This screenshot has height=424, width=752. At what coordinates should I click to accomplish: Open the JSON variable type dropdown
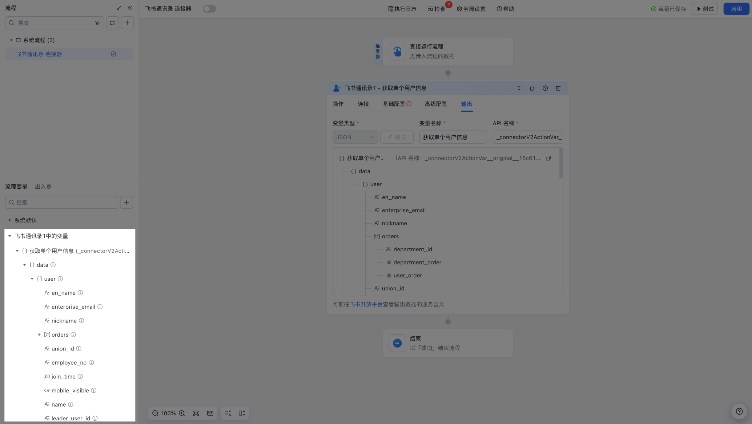pos(355,137)
